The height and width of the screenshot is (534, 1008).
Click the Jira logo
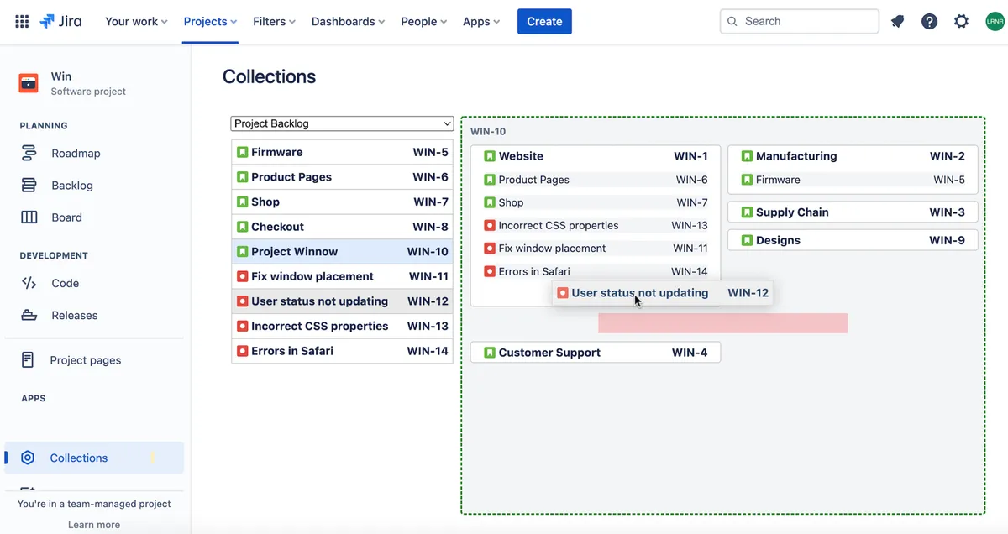pyautogui.click(x=60, y=21)
